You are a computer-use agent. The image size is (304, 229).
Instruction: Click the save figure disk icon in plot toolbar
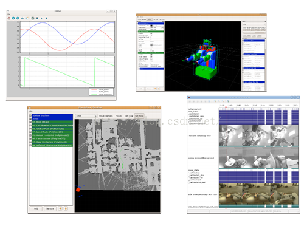click(x=37, y=18)
